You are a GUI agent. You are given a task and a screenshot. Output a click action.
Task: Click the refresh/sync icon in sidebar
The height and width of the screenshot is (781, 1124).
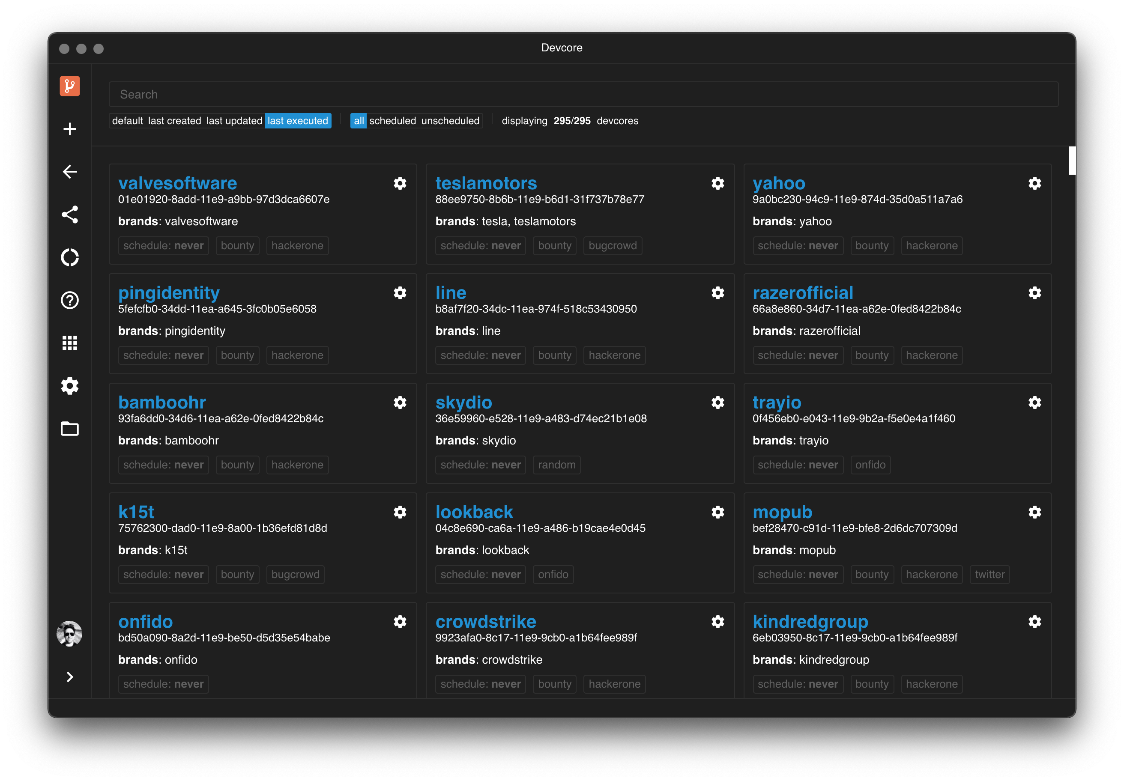71,257
